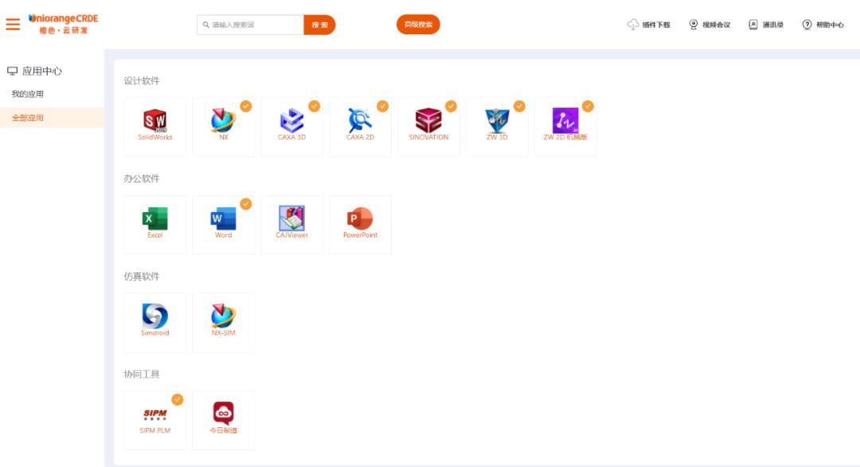Click the orange 搜索 button
Viewport: 860px width, 467px height.
[320, 25]
